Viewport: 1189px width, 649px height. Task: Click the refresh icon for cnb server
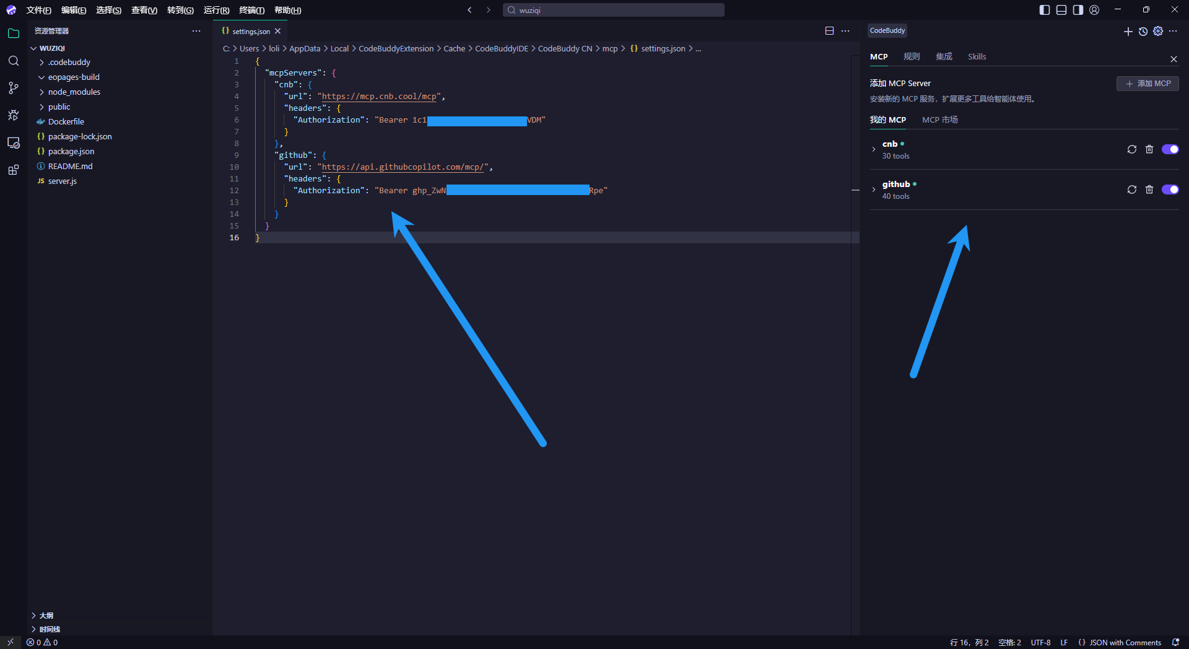(1131, 149)
